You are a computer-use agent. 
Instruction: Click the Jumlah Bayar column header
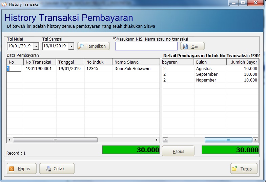point(243,62)
